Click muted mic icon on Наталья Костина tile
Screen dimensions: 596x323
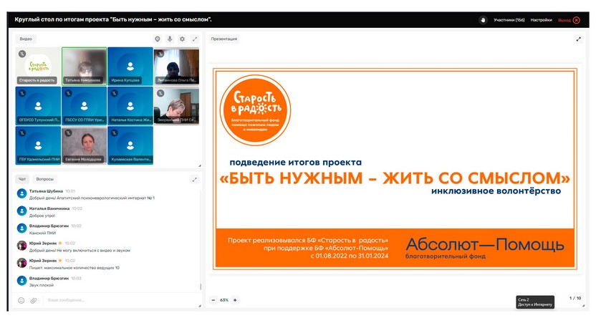tap(114, 93)
